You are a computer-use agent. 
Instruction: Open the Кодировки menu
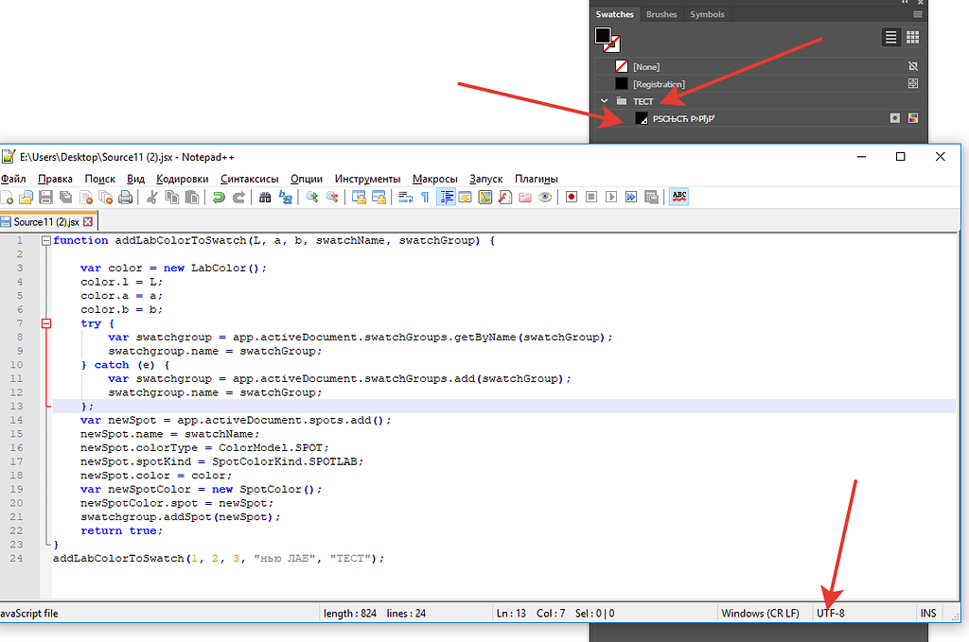tap(183, 179)
